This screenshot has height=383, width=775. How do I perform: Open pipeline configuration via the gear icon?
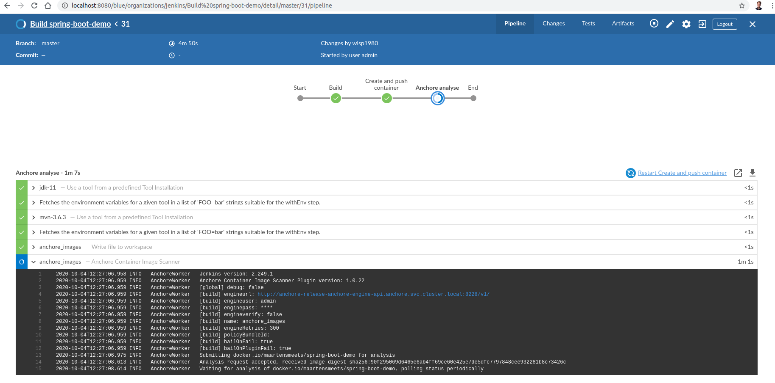[x=686, y=24]
